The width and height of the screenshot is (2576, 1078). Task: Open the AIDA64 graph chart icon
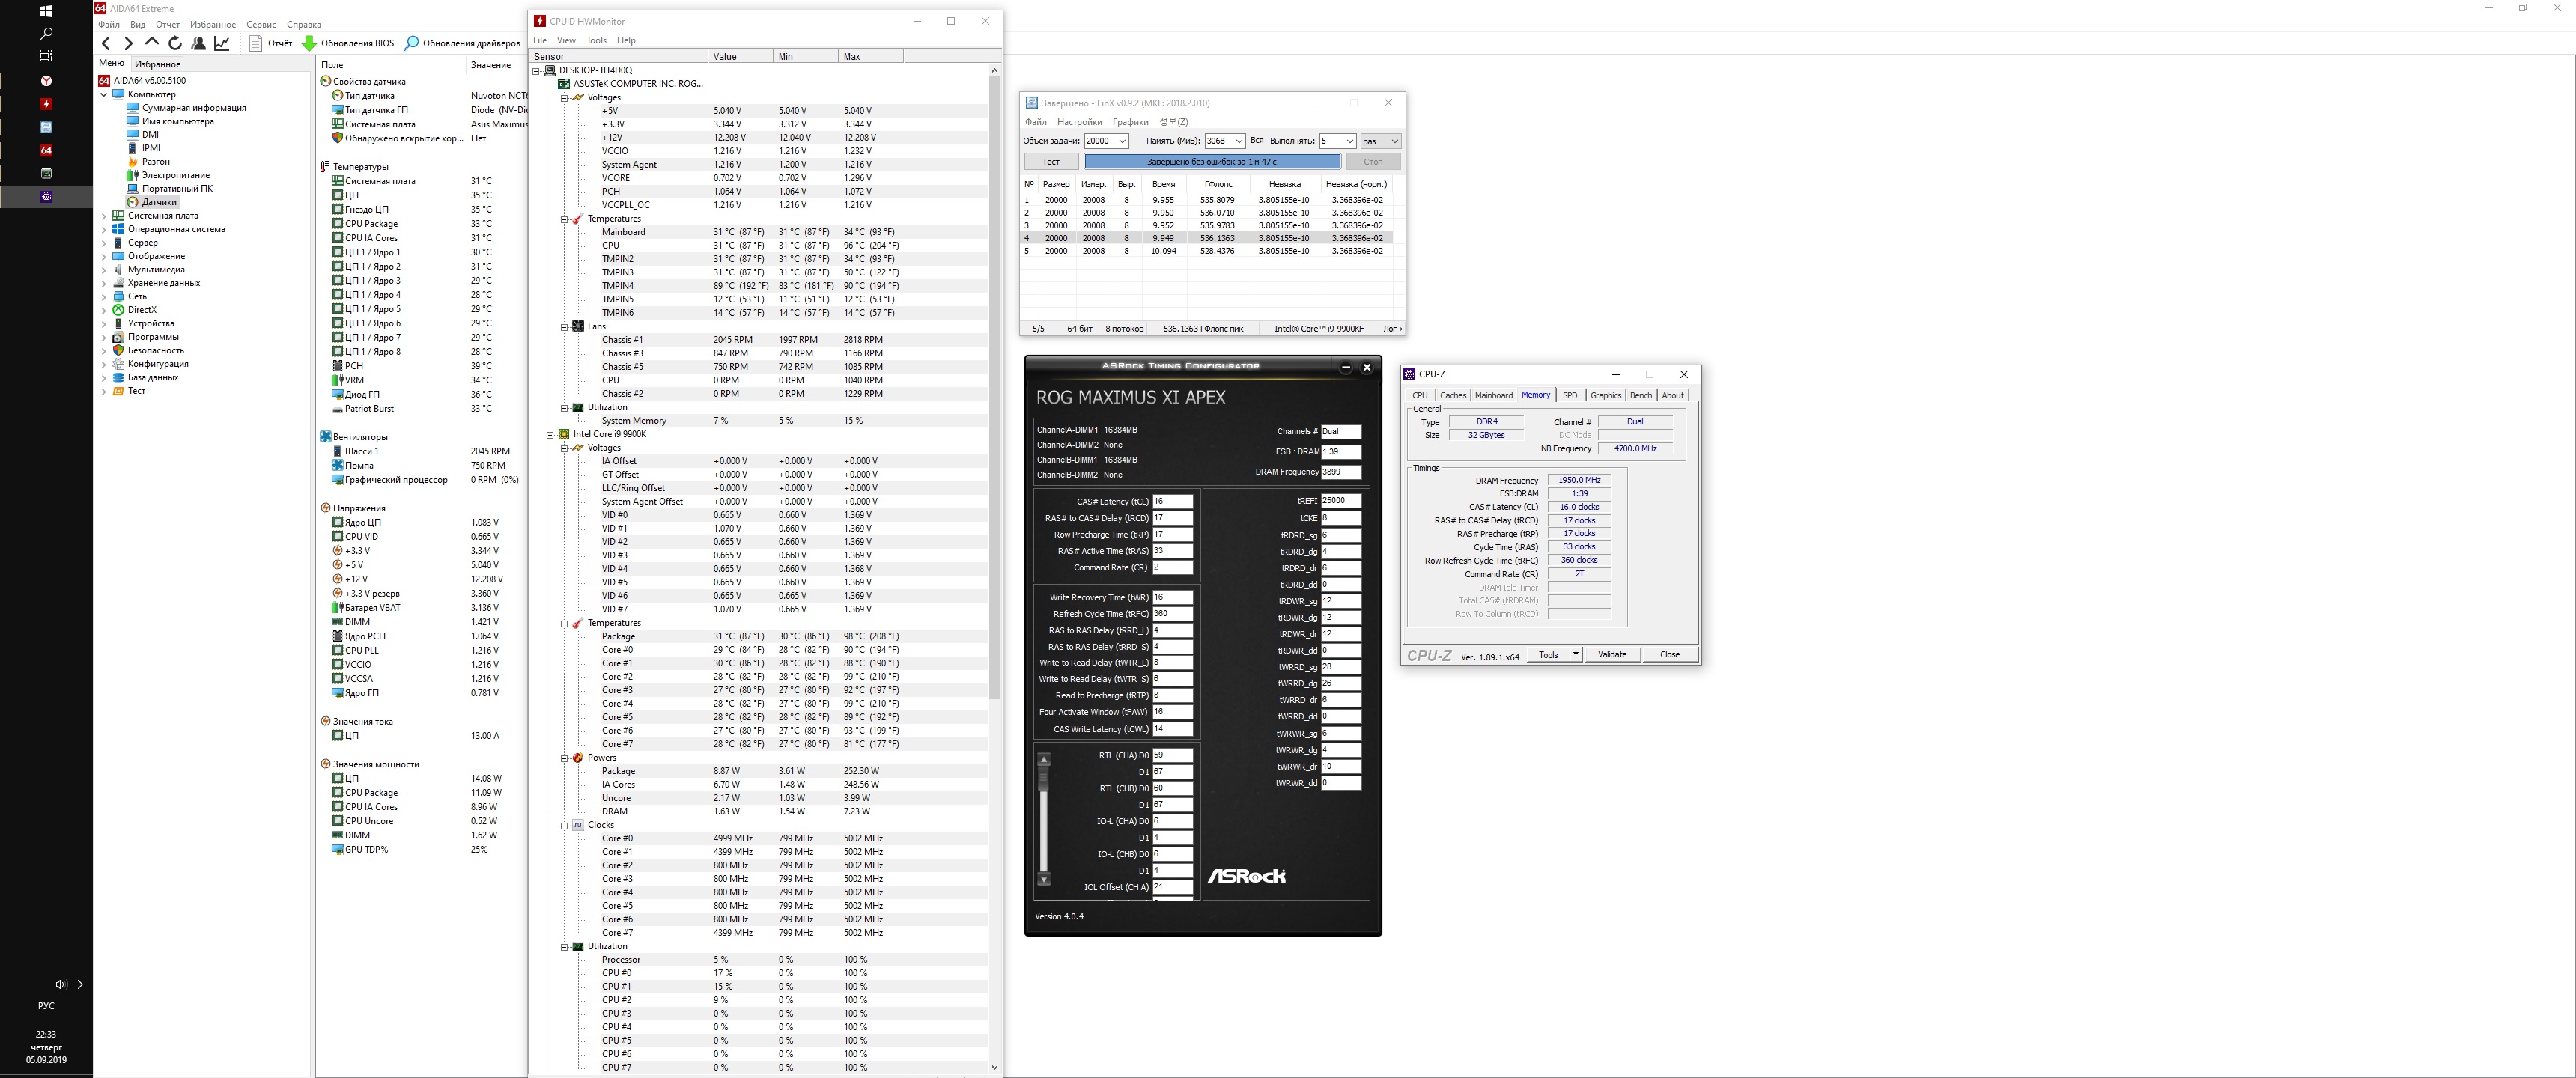point(222,43)
